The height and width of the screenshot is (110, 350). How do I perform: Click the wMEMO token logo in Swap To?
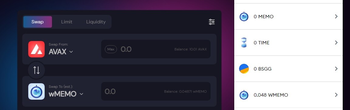tap(36, 91)
